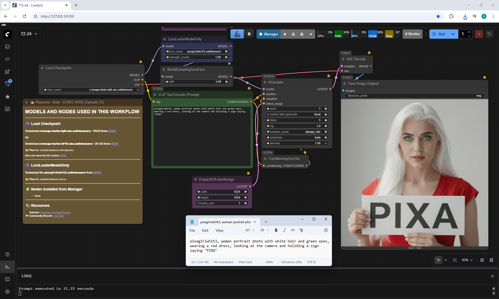The width and height of the screenshot is (499, 299).
Task: Toggle the minimap icon
Action: click(x=482, y=260)
